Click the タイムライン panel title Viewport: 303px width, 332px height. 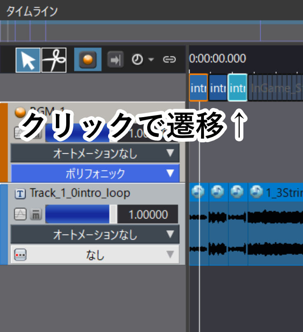click(32, 12)
